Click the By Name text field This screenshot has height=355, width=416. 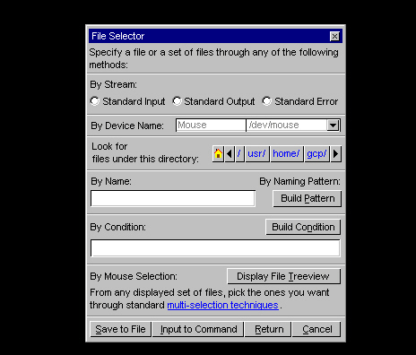coord(173,198)
